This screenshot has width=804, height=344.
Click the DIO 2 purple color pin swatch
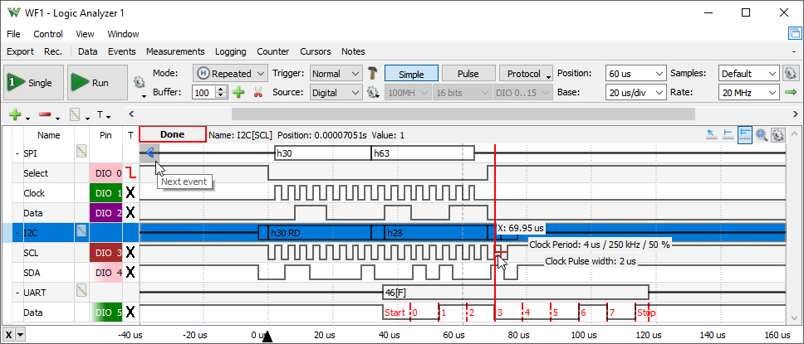coord(105,212)
